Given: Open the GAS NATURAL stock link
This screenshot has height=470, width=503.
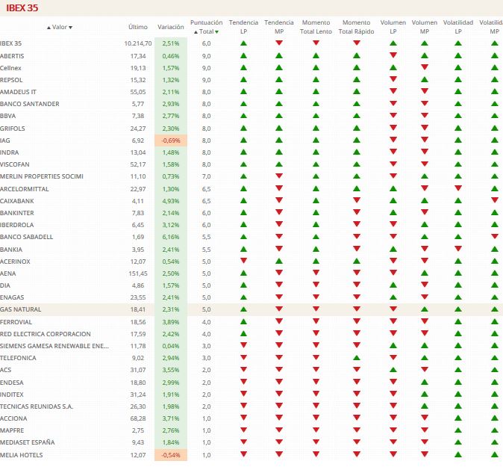Looking at the screenshot, I should (x=21, y=309).
